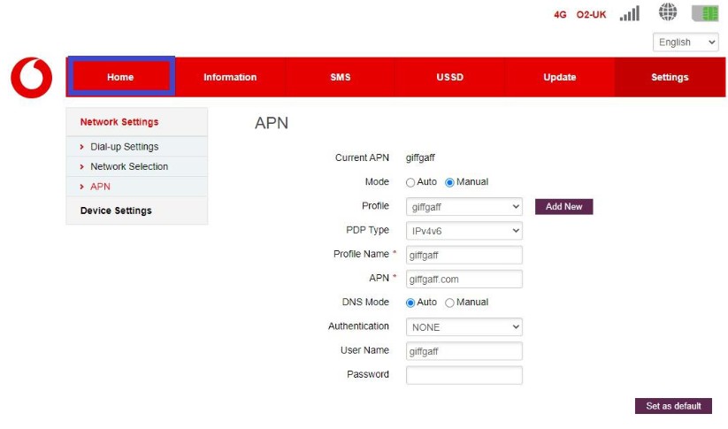The width and height of the screenshot is (728, 429).
Task: Expand the PDP Type dropdown
Action: 464,231
